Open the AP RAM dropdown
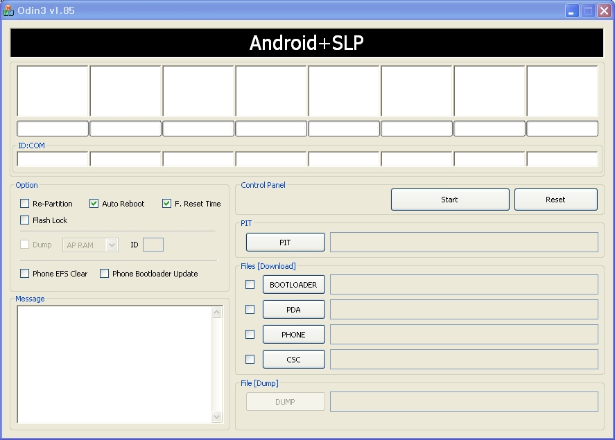This screenshot has height=440, width=615. click(112, 245)
